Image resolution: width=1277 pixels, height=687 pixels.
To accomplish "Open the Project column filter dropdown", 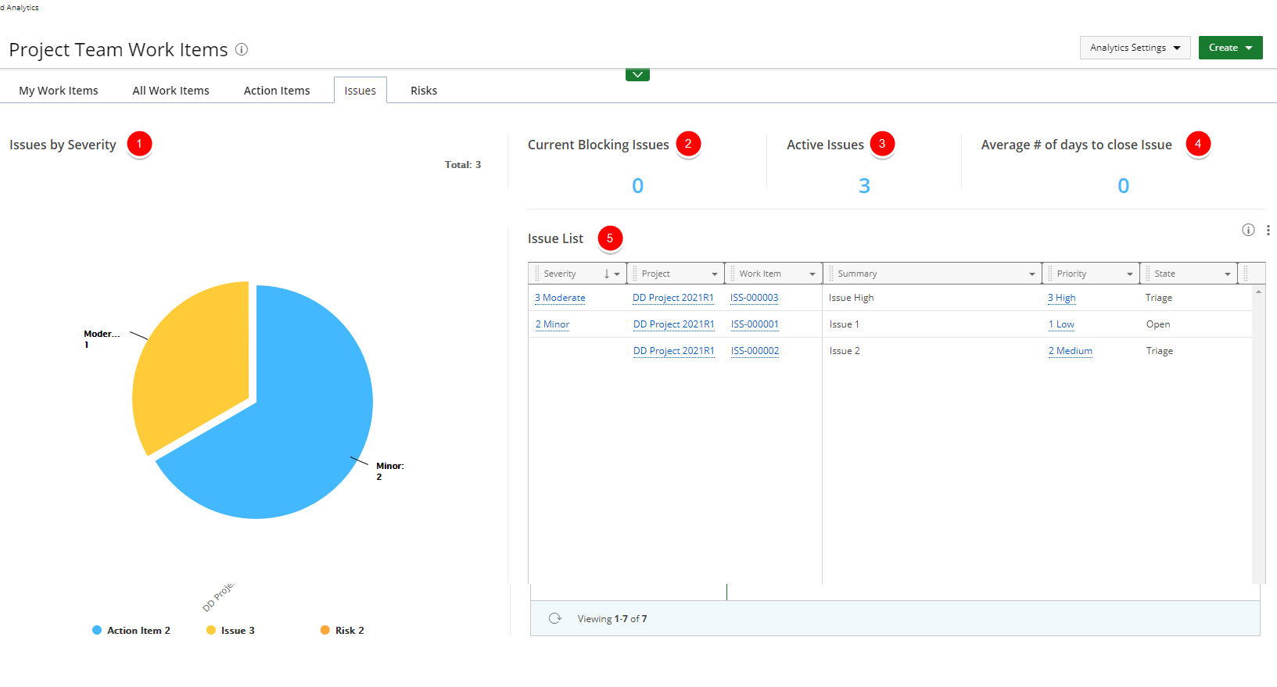I will [x=714, y=274].
